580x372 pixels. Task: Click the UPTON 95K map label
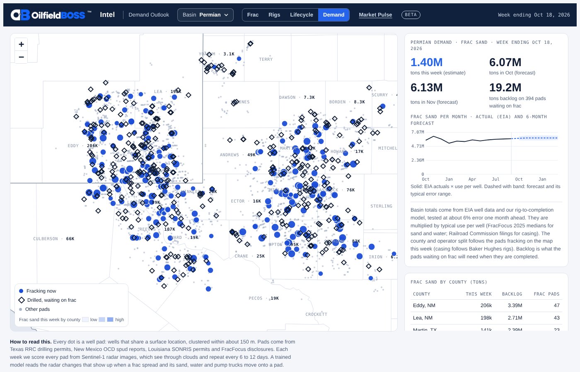(284, 245)
